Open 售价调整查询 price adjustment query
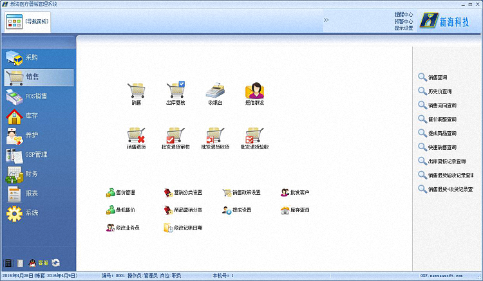Screen dimensions: 483x281 pyautogui.click(x=437, y=120)
